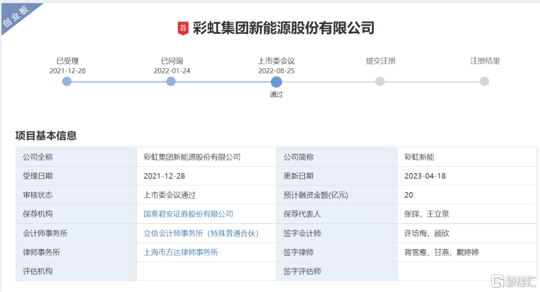
Task: Click the 审核状态 label cell
Action: pyautogui.click(x=76, y=195)
